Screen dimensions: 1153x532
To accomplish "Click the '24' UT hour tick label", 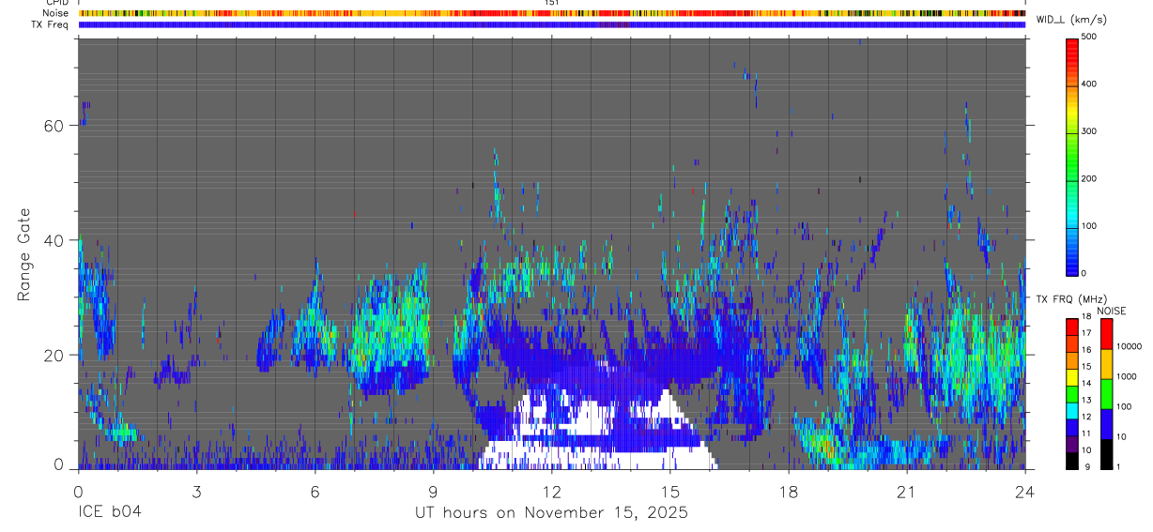I will click(1025, 491).
